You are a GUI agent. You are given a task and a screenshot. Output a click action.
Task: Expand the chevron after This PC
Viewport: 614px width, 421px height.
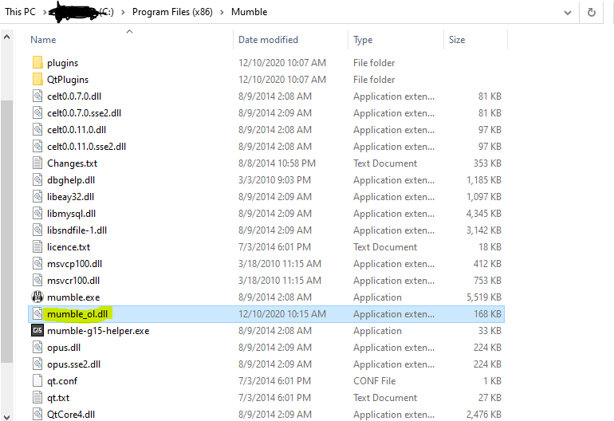[45, 12]
